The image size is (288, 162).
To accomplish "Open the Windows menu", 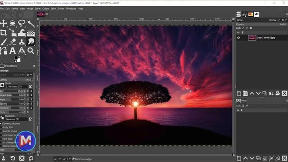I will 71,9.
